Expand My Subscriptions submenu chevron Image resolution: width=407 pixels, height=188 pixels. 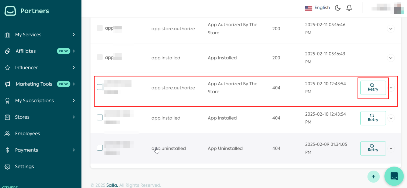tap(74, 100)
